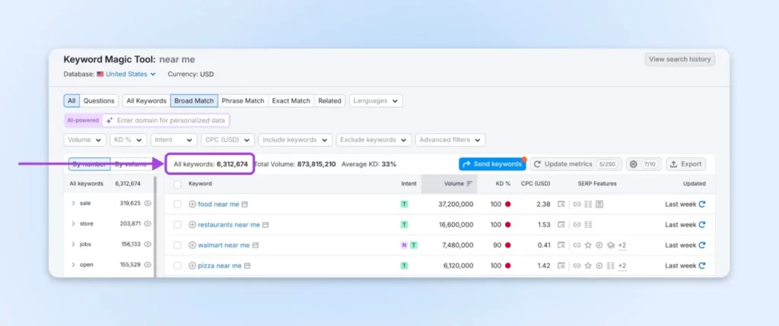Open the Exclude keywords dropdown
This screenshot has height=326, width=779.
coord(374,140)
